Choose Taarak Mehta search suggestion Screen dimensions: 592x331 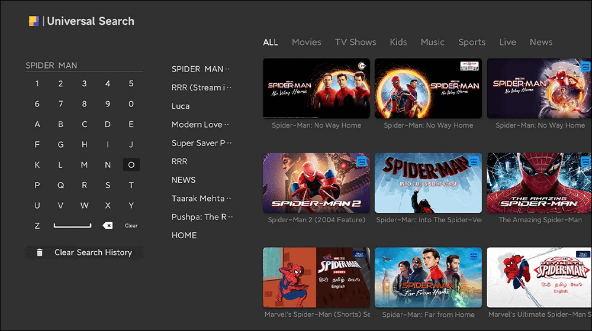click(x=201, y=198)
